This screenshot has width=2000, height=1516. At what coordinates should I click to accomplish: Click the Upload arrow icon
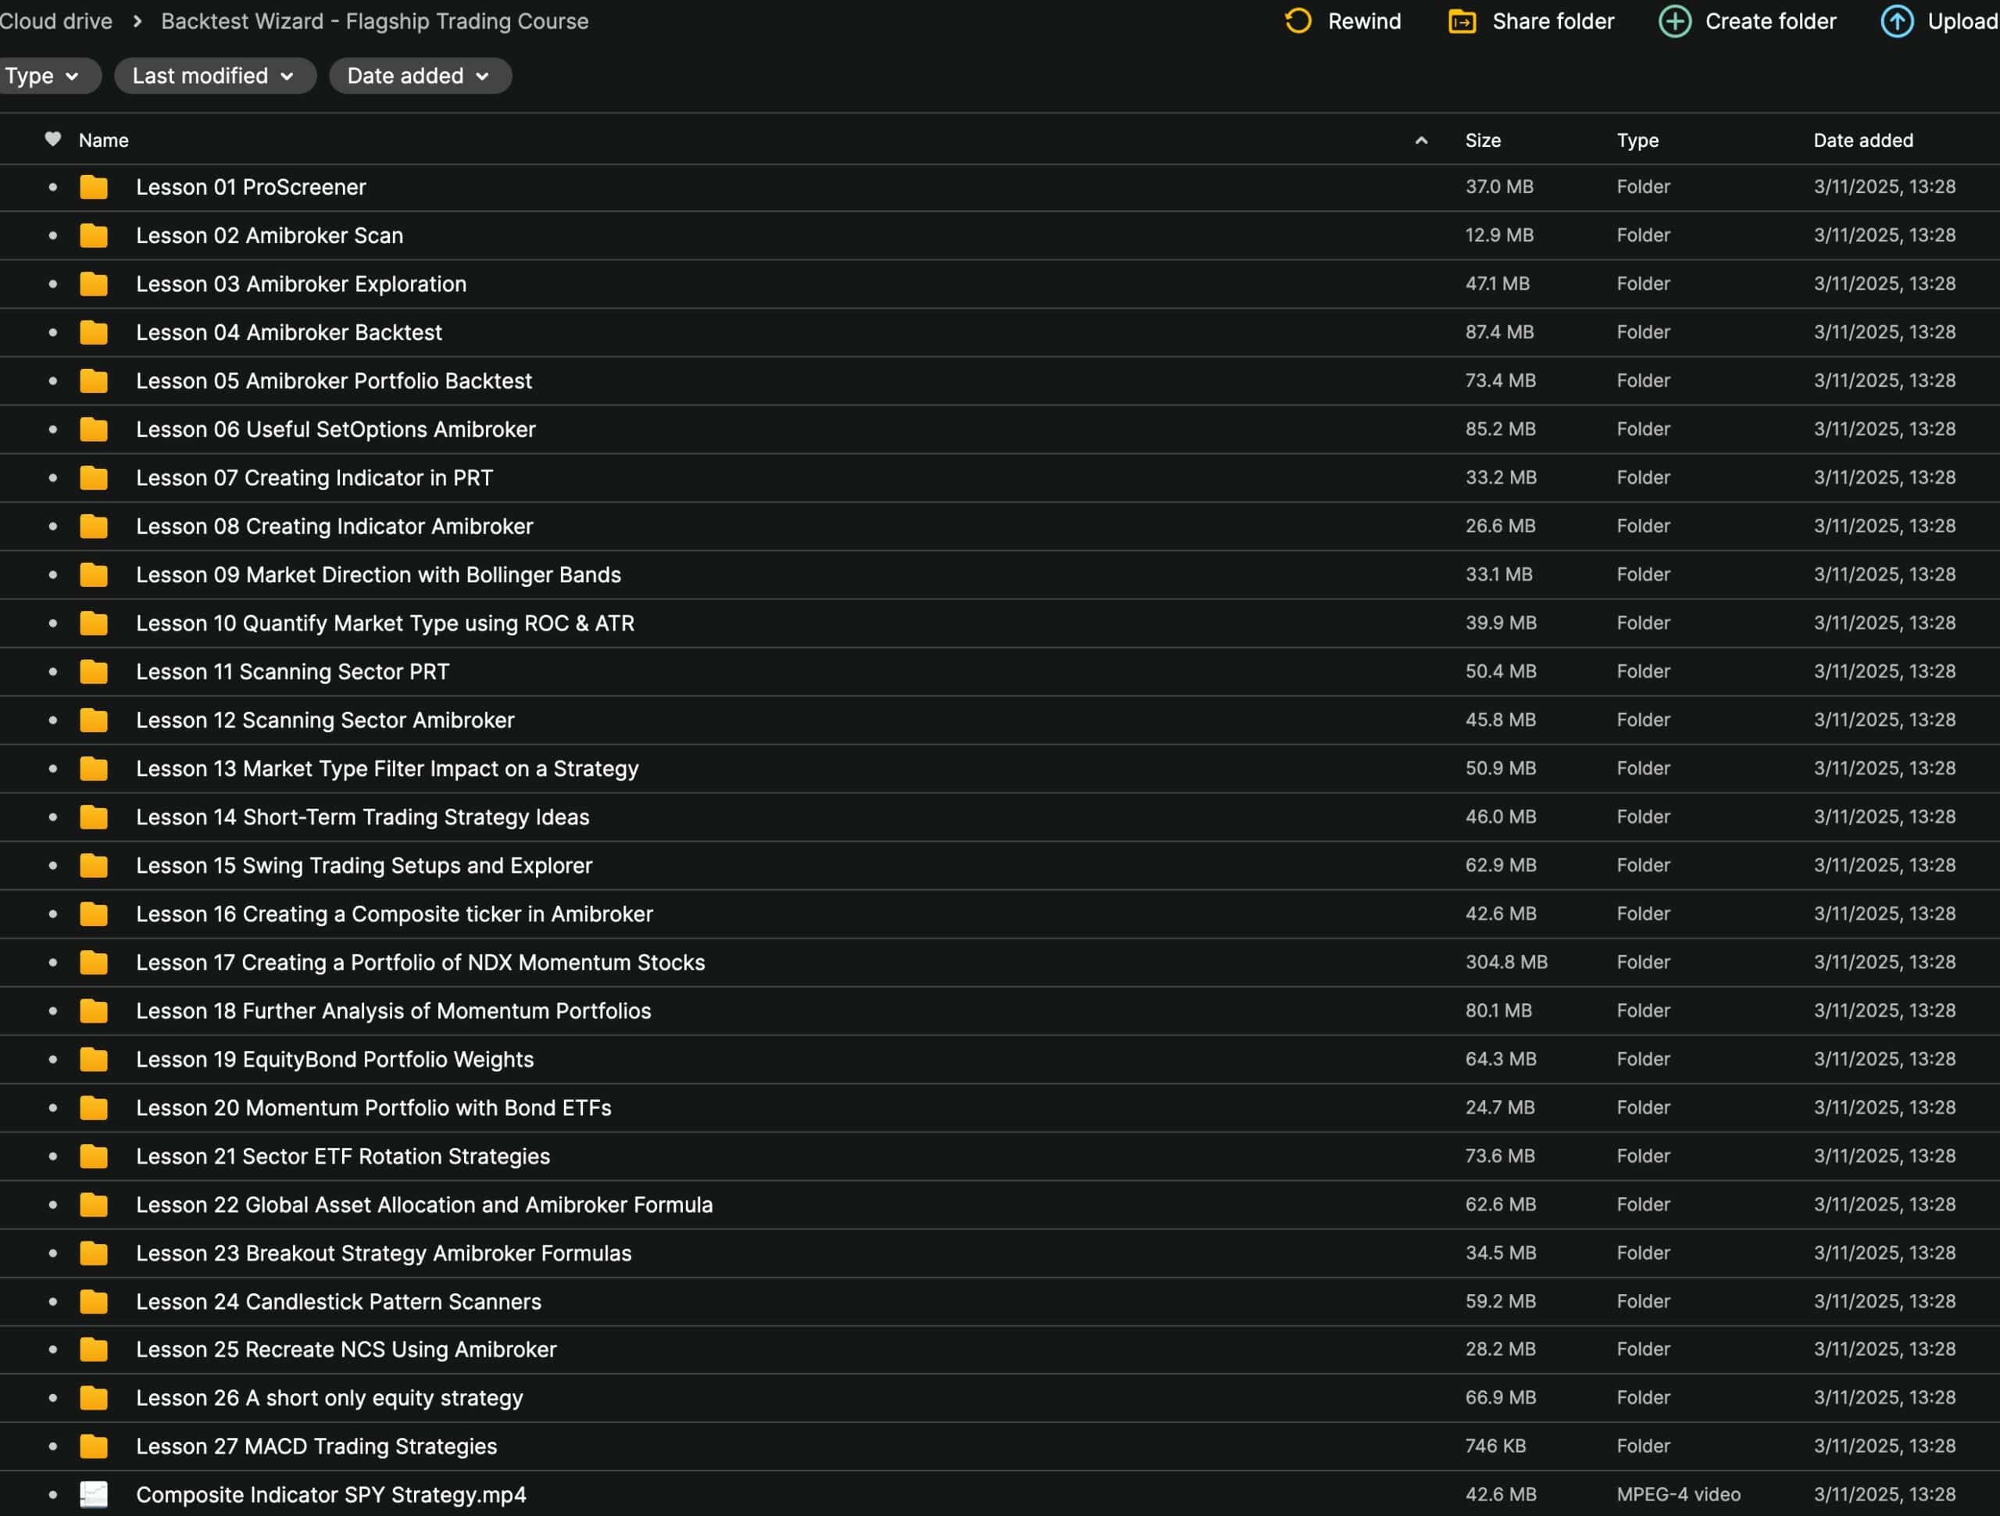click(x=1897, y=21)
